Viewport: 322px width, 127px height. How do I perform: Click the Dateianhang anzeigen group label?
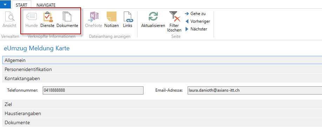pyautogui.click(x=110, y=36)
